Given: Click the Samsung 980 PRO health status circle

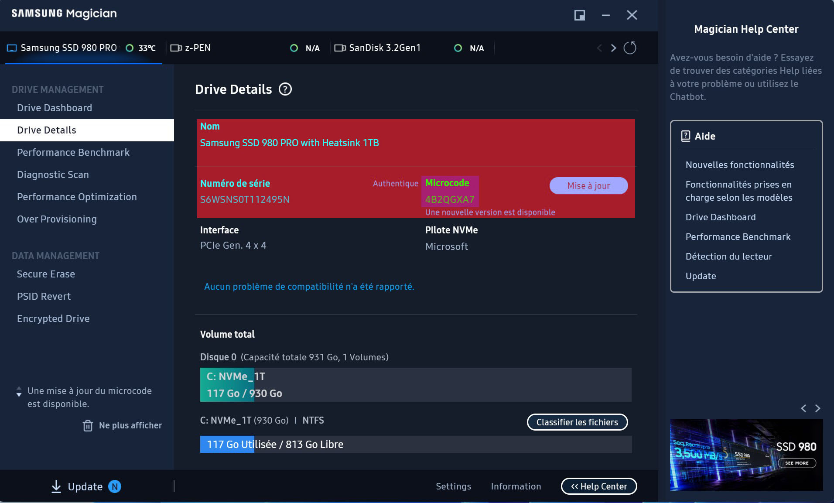Looking at the screenshot, I should coord(130,48).
